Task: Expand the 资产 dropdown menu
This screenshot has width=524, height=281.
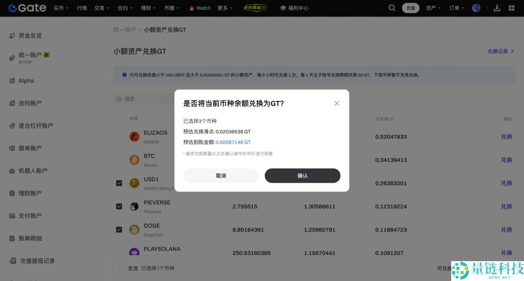Action: click(x=433, y=8)
